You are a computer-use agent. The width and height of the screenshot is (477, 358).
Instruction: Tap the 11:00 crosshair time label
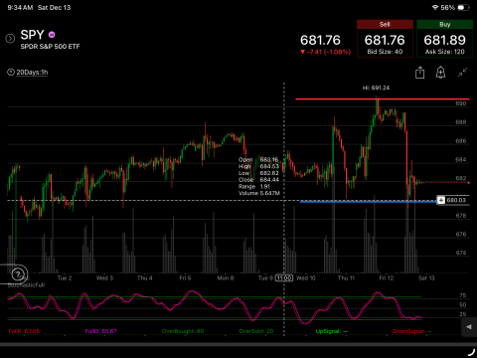pyautogui.click(x=284, y=277)
